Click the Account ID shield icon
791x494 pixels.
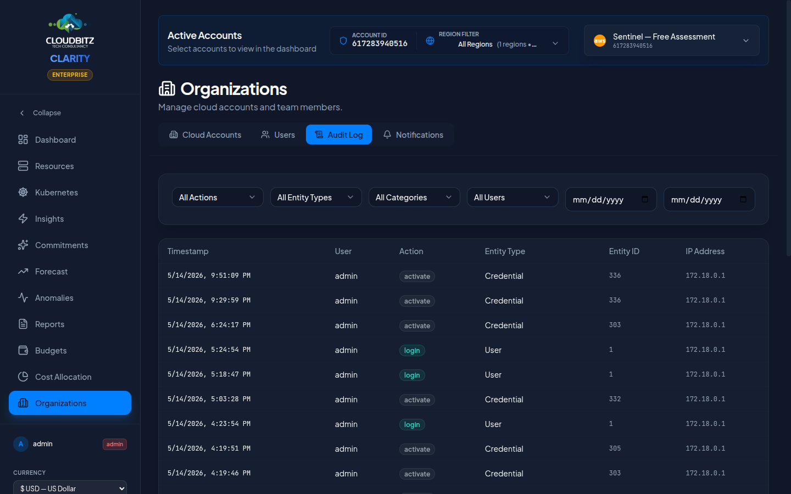coord(343,41)
